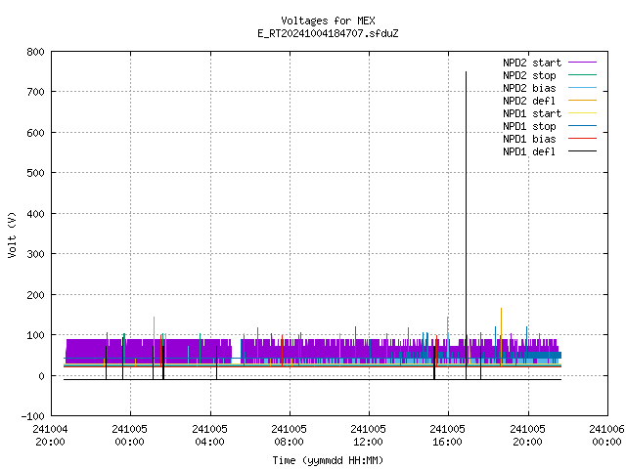
Task: Click the purple NPD2 start legend line
Action: [582, 63]
